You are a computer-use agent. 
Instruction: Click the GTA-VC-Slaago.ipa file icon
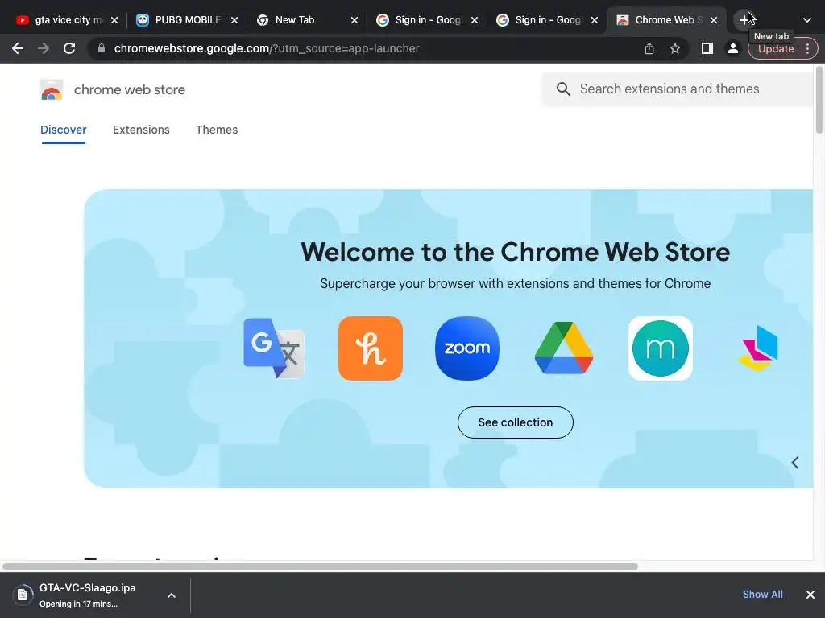coord(23,595)
